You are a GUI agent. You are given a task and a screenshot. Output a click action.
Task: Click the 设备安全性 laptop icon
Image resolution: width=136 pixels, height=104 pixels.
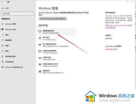pos(40,58)
